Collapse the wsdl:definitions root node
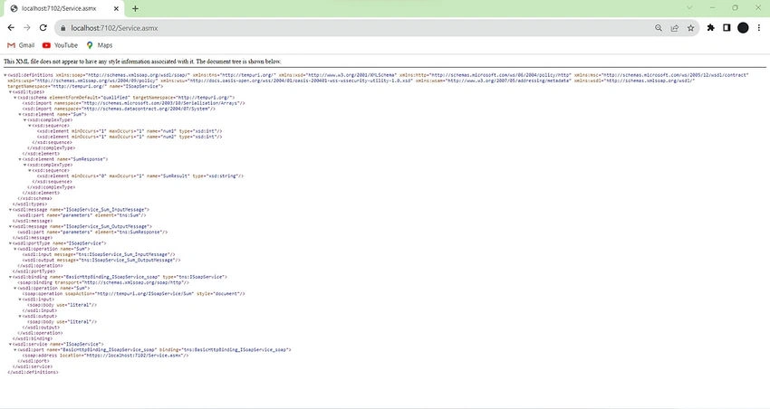Viewport: 770px width, 409px height. coord(5,75)
